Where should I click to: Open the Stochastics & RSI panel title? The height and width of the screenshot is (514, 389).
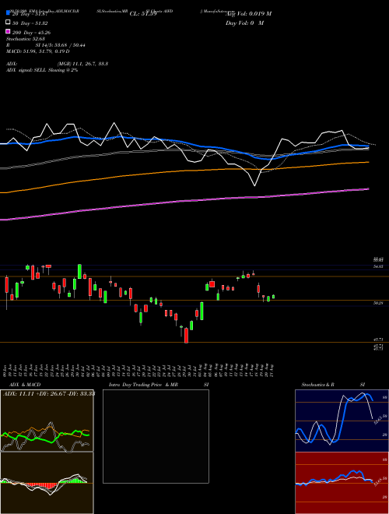tap(333, 385)
